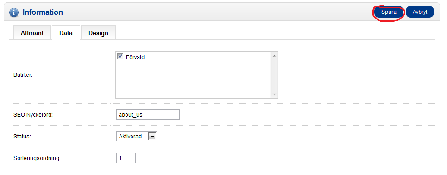447x175 pixels.
Task: Select the Data tab
Action: point(66,33)
